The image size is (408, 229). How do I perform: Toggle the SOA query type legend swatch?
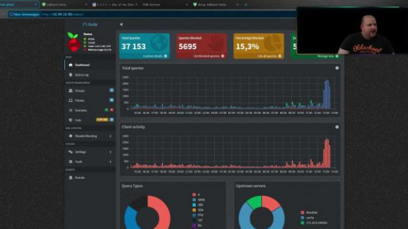(x=194, y=210)
